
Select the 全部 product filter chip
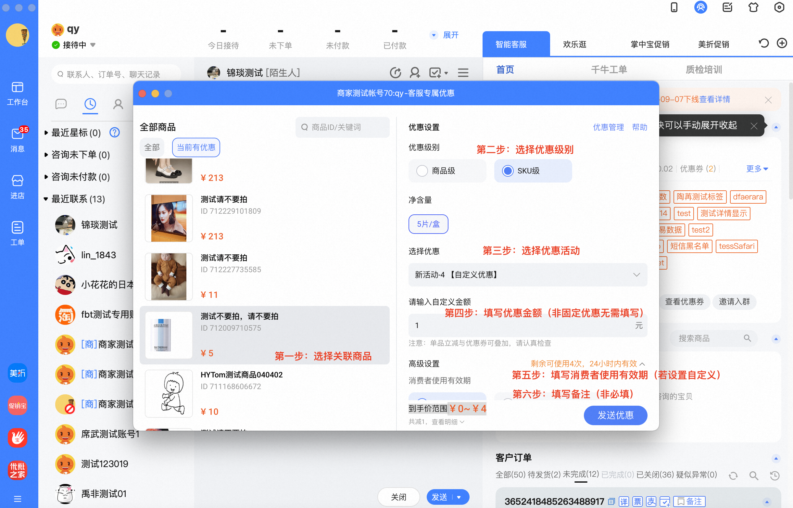pos(152,147)
